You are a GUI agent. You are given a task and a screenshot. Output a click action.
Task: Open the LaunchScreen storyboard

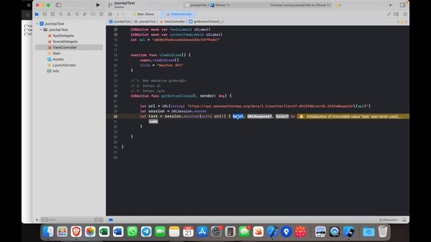61,65
